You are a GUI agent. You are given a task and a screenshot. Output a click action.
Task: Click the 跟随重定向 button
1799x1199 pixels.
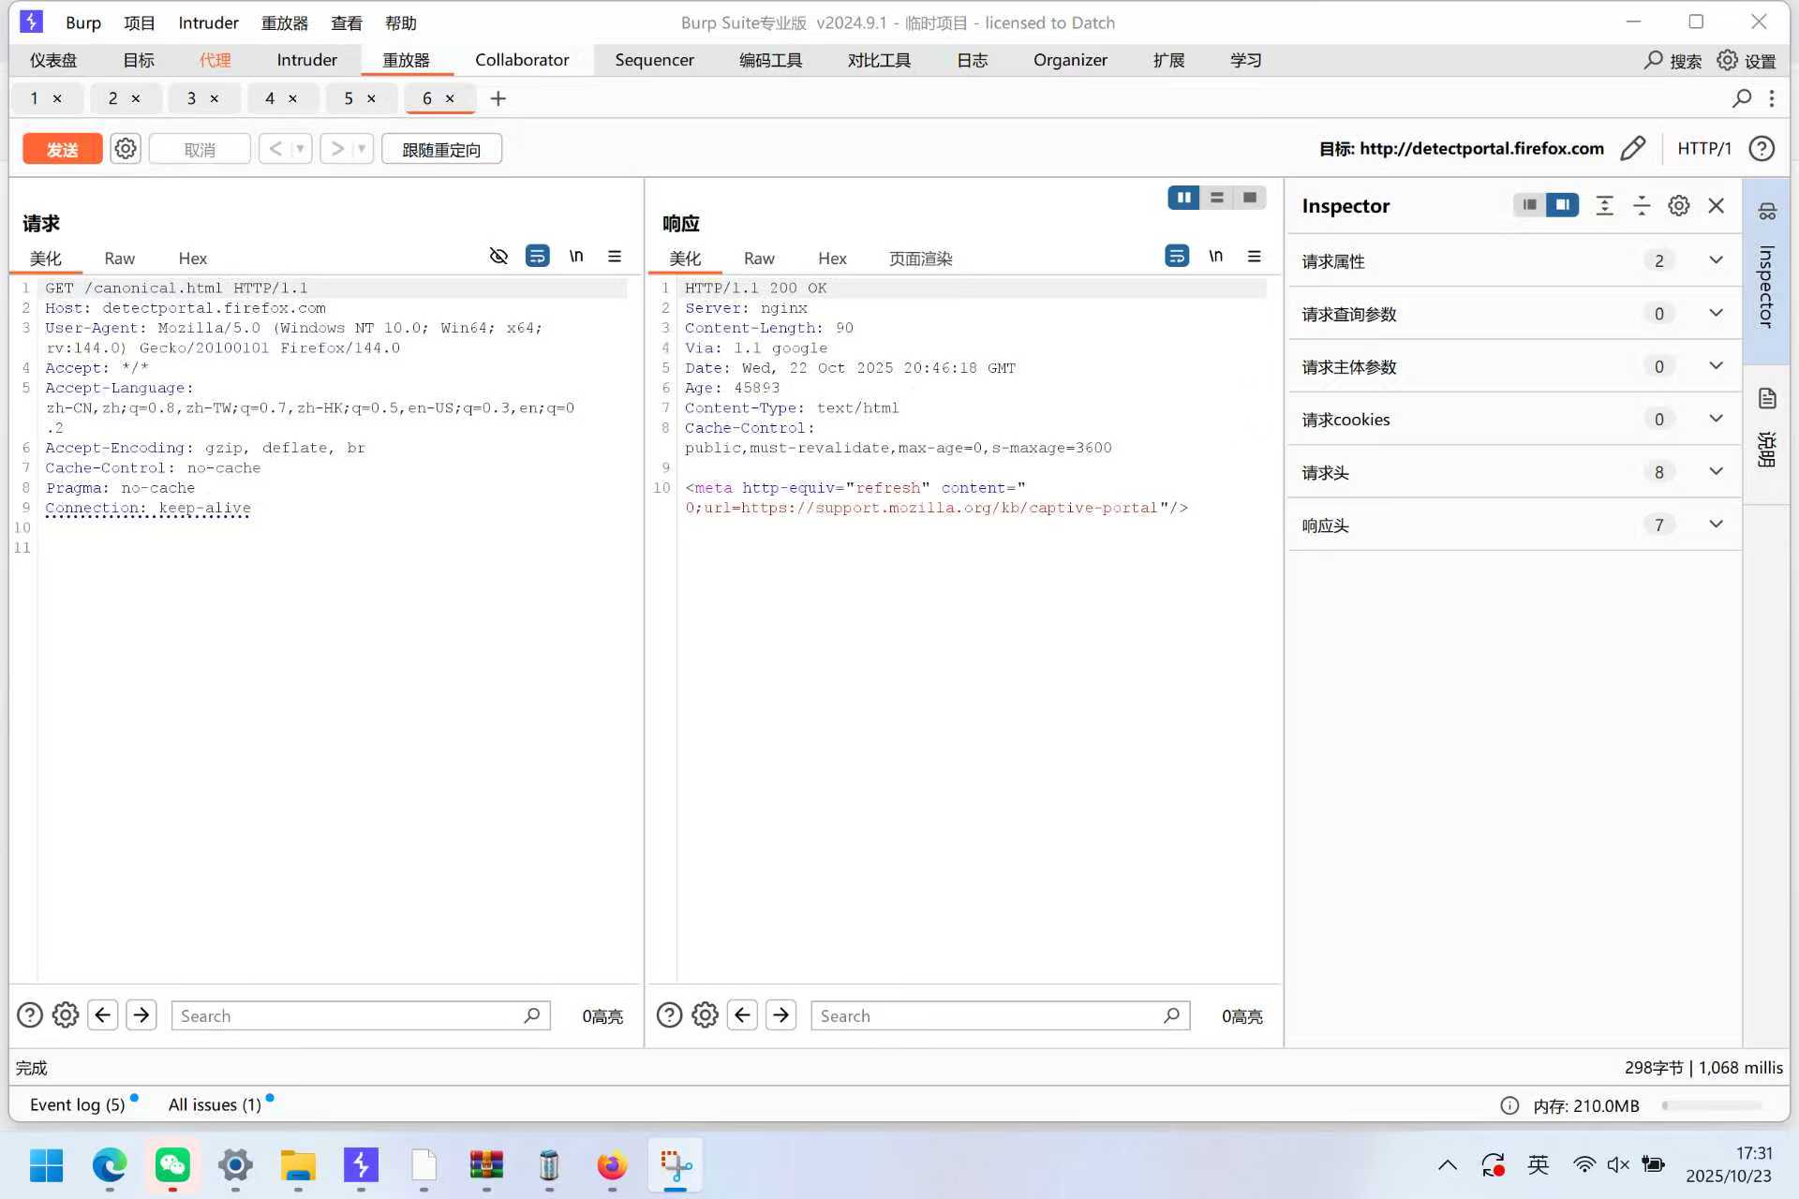[x=440, y=149]
